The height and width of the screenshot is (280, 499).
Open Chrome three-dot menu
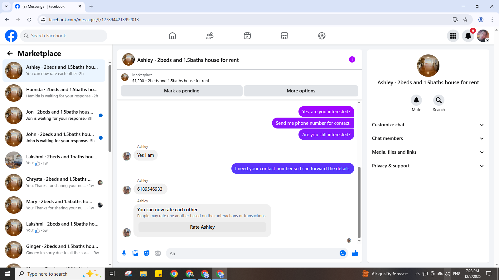tap(492, 20)
